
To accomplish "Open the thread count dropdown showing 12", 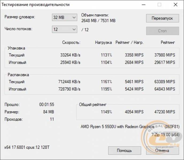I will (x=65, y=29).
